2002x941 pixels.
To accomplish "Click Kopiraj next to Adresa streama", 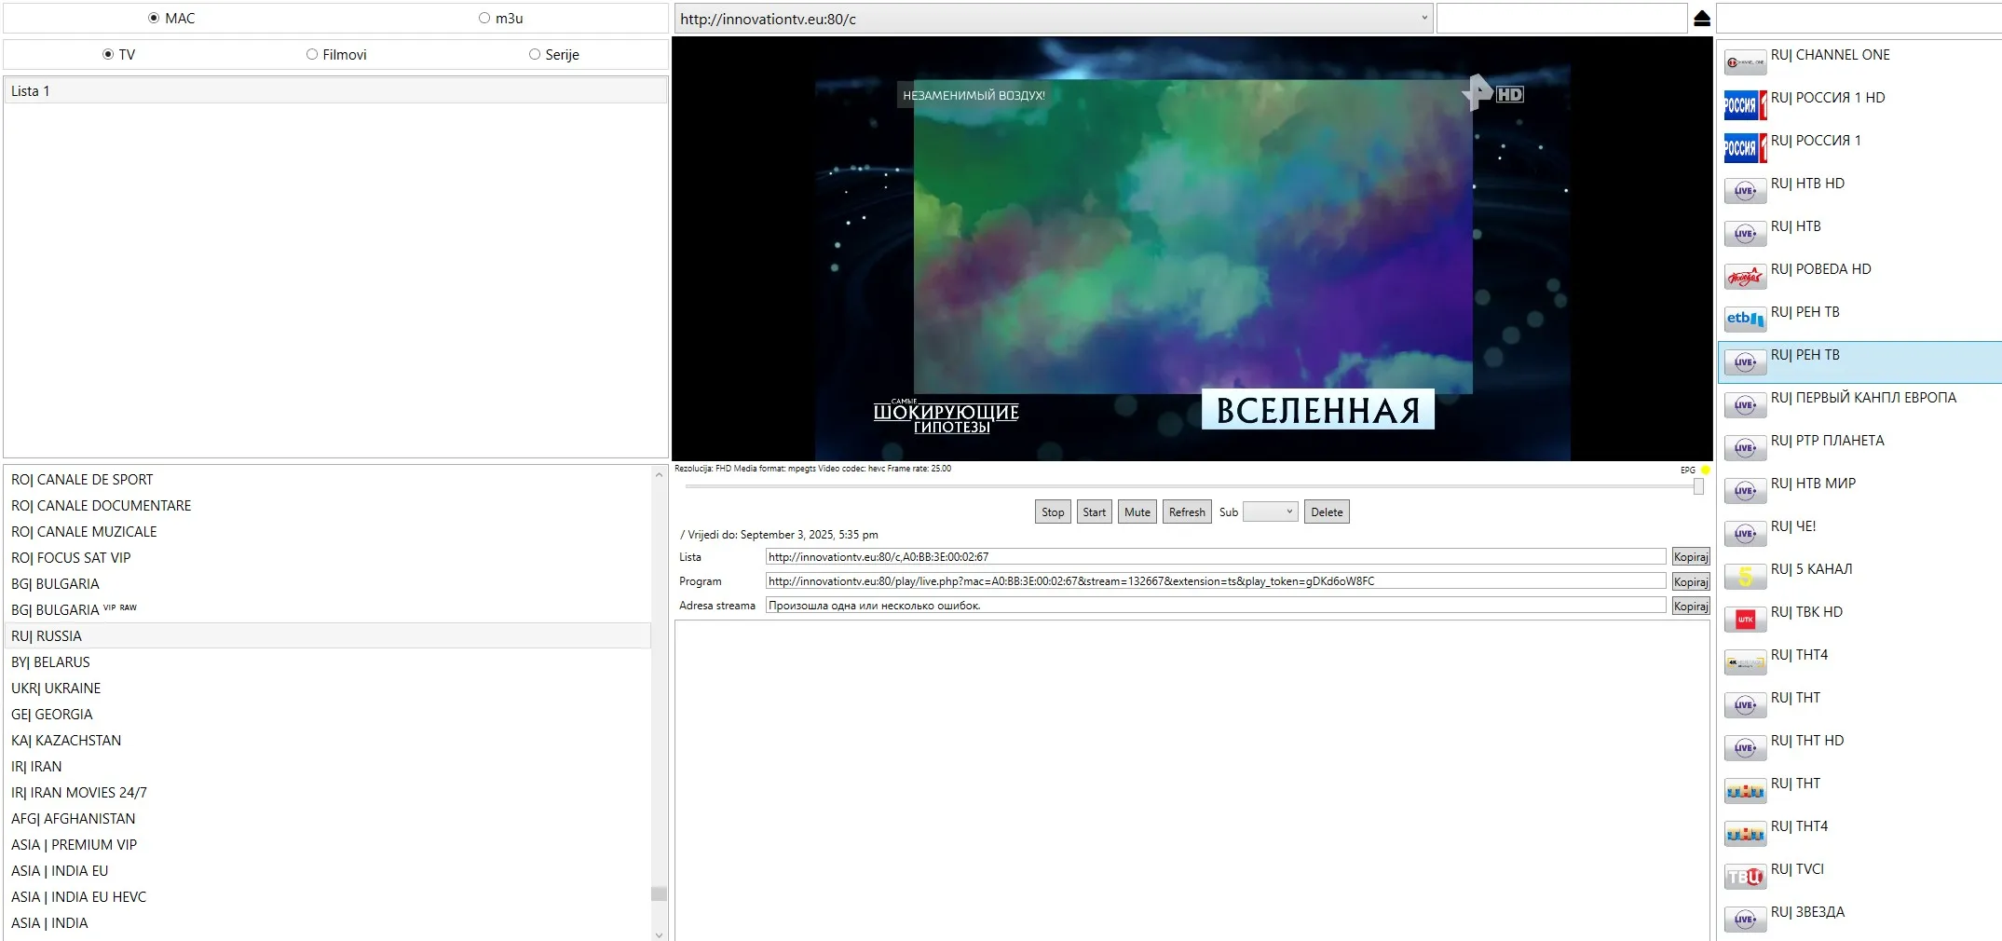I will pyautogui.click(x=1691, y=606).
